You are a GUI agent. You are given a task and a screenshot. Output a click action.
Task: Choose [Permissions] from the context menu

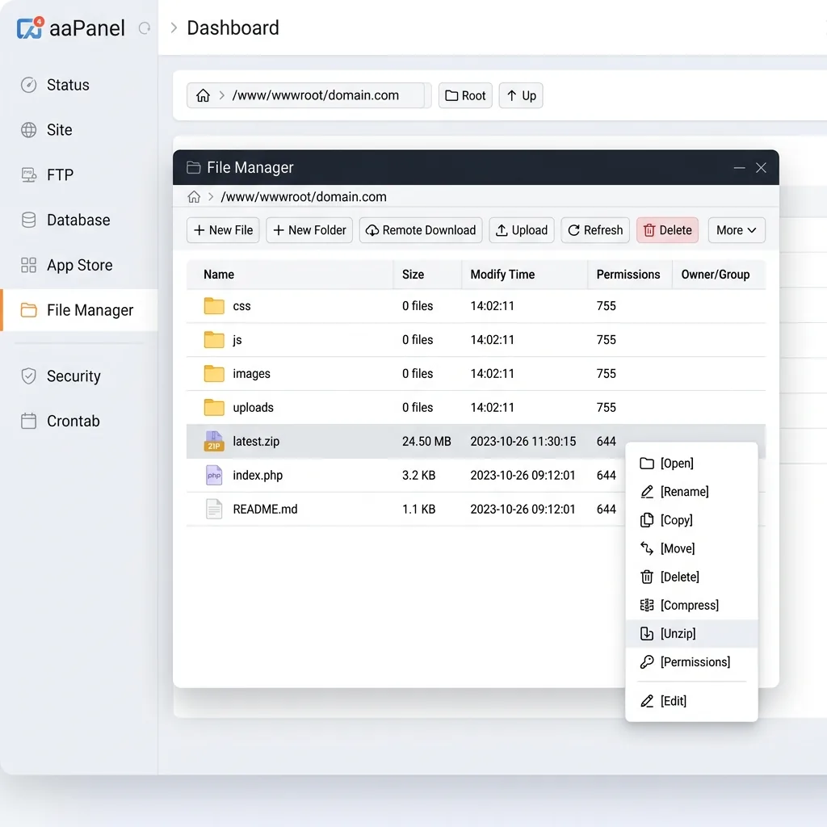tap(691, 662)
